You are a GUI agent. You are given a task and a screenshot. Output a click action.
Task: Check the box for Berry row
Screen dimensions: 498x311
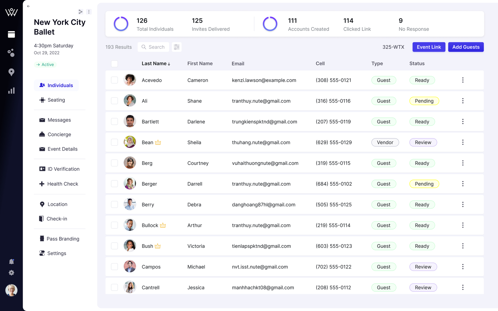(x=115, y=204)
